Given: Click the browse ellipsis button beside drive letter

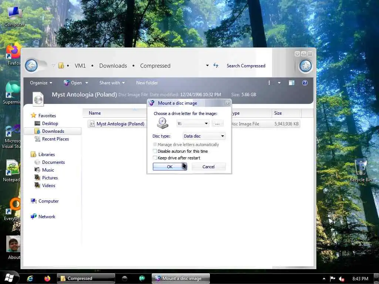Looking at the screenshot, I should (217, 124).
